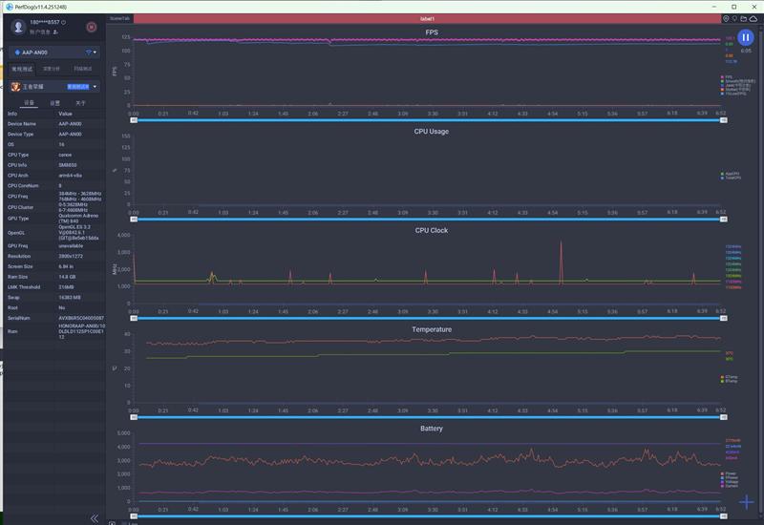Click the blue plus icon at bottom right
Viewport: 764px width, 525px height.
[x=746, y=502]
